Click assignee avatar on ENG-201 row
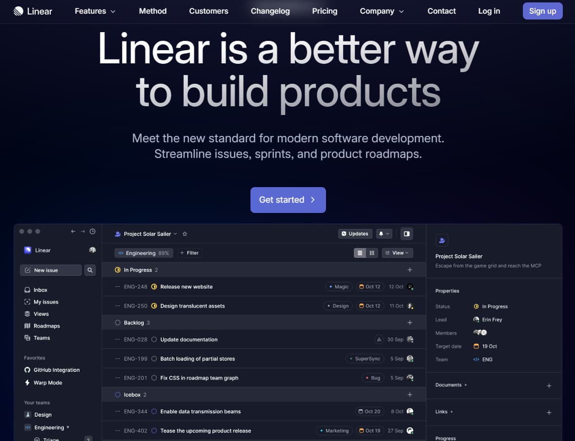 (410, 378)
